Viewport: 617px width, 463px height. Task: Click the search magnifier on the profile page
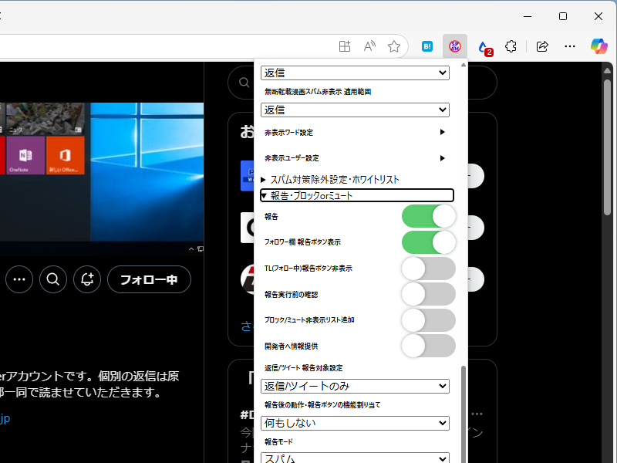click(52, 279)
